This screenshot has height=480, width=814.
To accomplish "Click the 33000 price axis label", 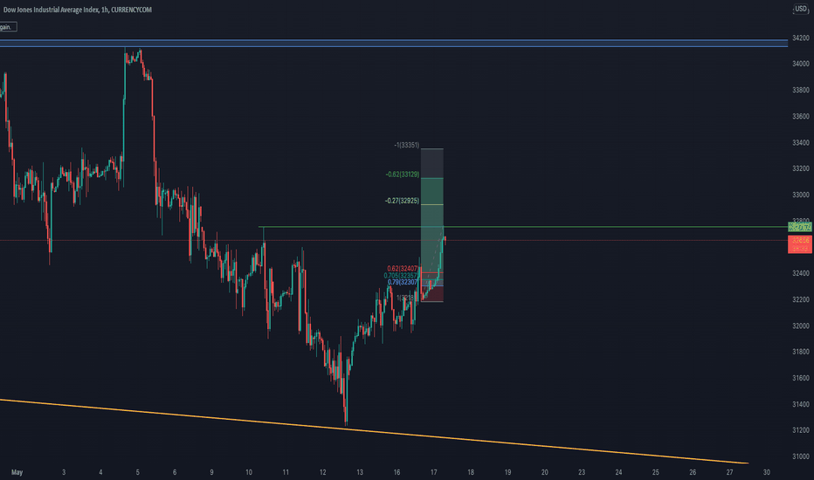I will click(x=801, y=195).
